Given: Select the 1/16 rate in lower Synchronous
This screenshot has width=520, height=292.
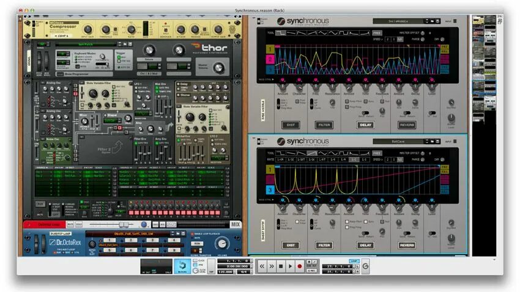Looking at the screenshot, I should pyautogui.click(x=312, y=159).
